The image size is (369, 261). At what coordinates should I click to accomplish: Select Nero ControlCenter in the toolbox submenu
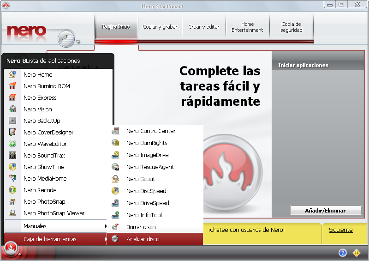tap(155, 131)
